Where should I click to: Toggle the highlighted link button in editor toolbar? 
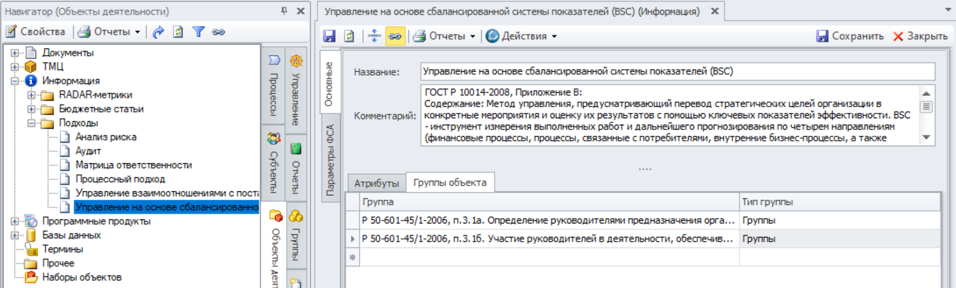click(395, 36)
